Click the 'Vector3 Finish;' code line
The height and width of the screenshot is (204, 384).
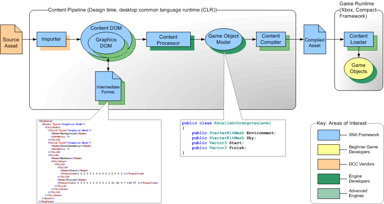point(219,148)
